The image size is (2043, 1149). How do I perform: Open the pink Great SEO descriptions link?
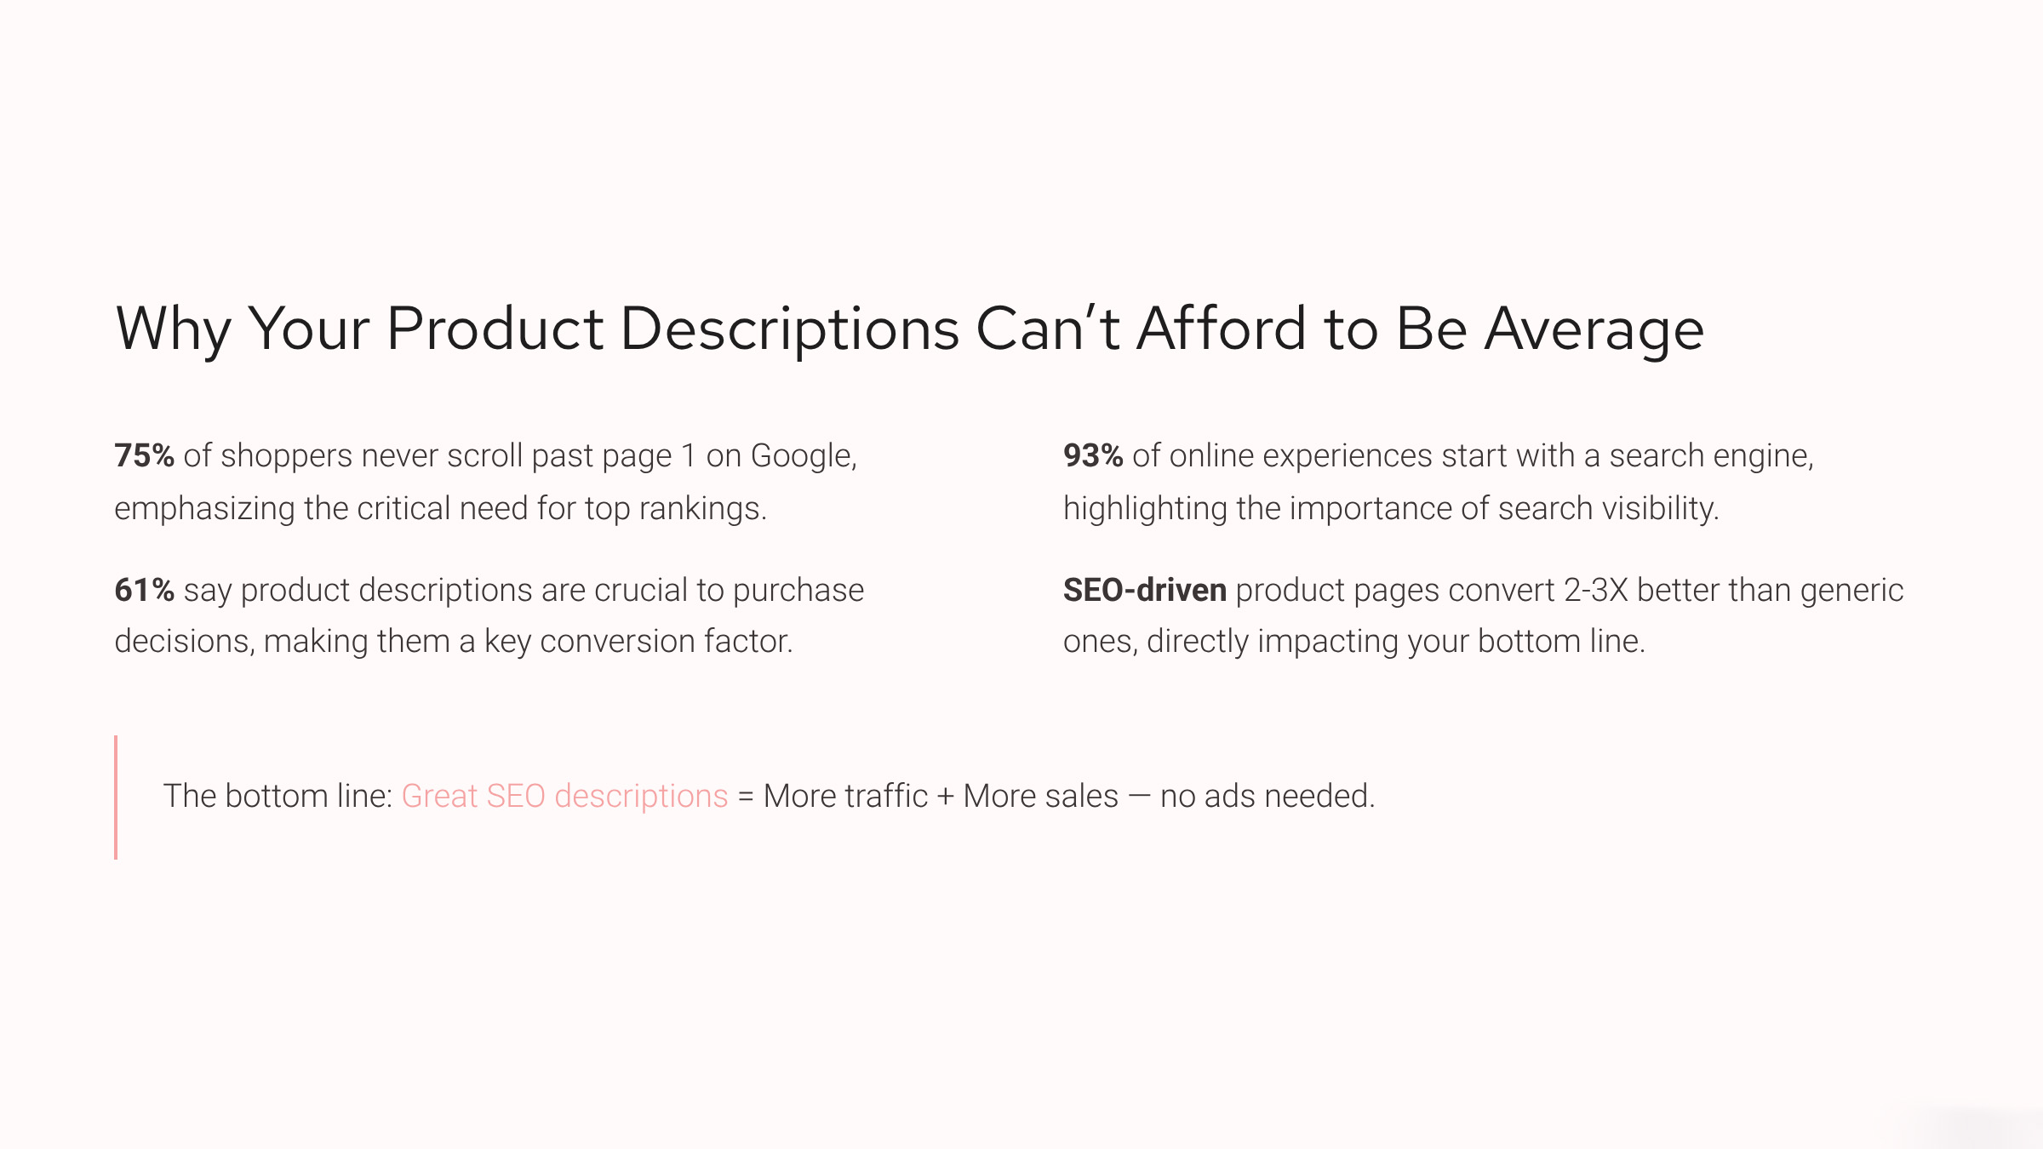pos(564,796)
